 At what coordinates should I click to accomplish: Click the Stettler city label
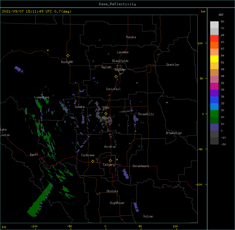point(173,65)
